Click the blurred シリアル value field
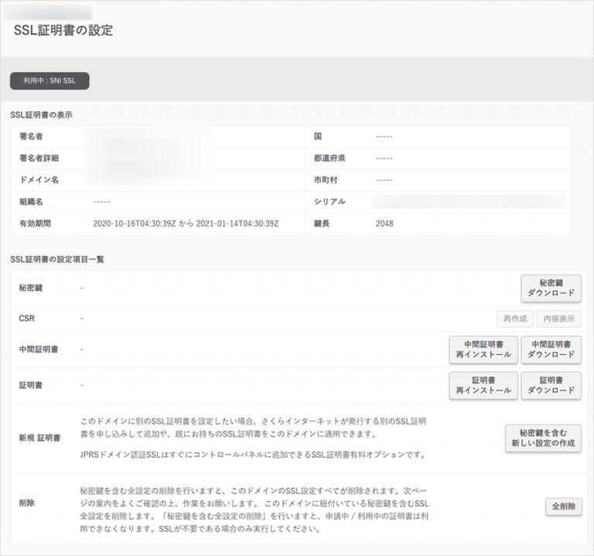This screenshot has height=556, width=594. point(468,202)
